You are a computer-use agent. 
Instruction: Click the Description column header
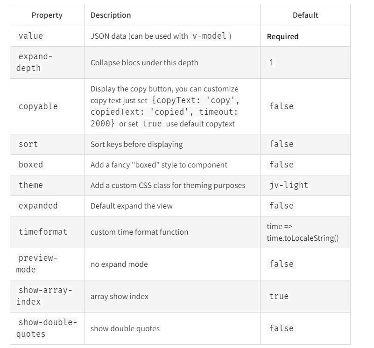(111, 15)
